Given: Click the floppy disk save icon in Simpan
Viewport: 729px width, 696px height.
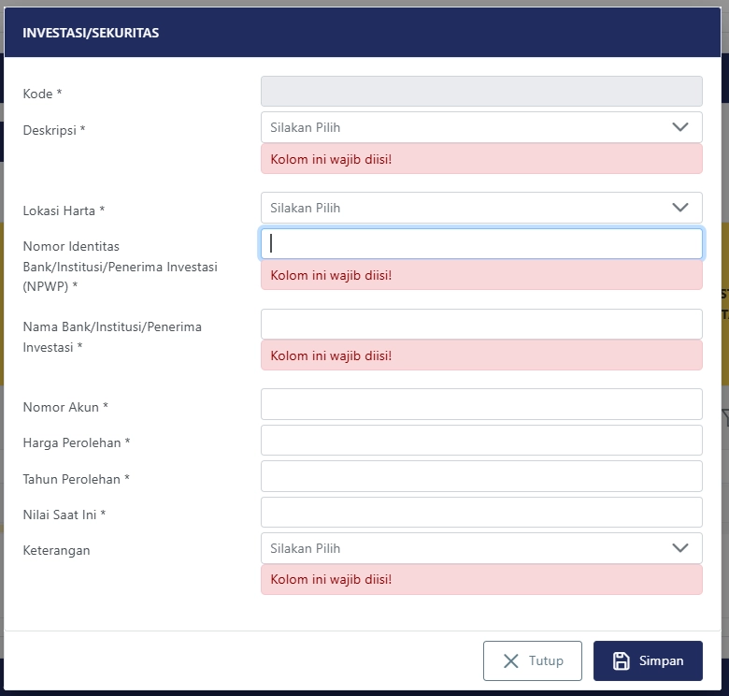Looking at the screenshot, I should (622, 660).
